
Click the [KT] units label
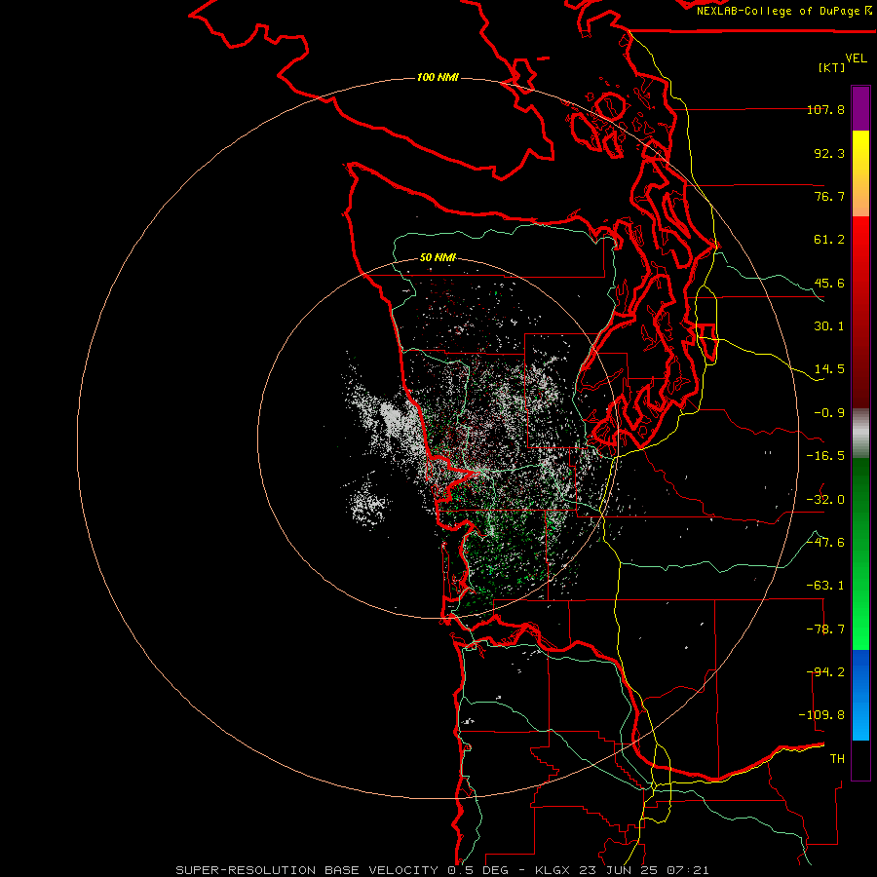click(832, 67)
